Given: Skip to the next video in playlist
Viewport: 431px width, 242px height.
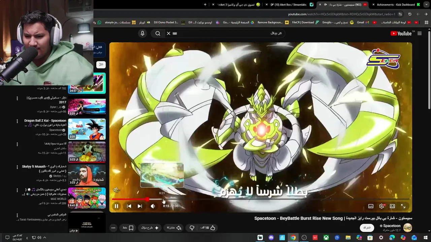Looking at the screenshot, I should point(140,206).
